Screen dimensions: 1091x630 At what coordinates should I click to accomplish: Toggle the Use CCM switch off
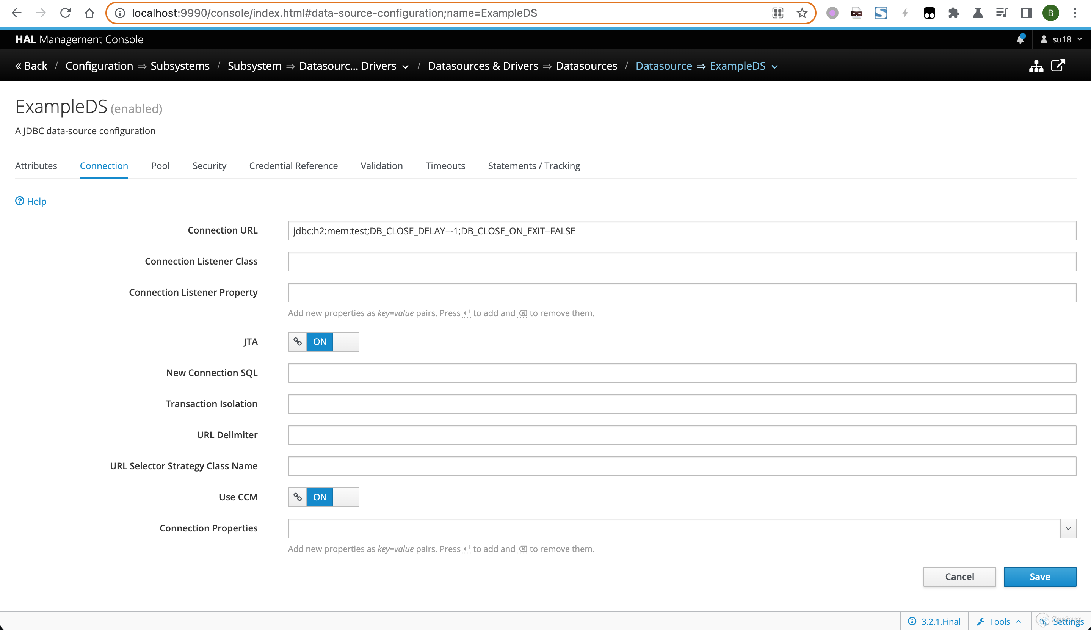332,497
